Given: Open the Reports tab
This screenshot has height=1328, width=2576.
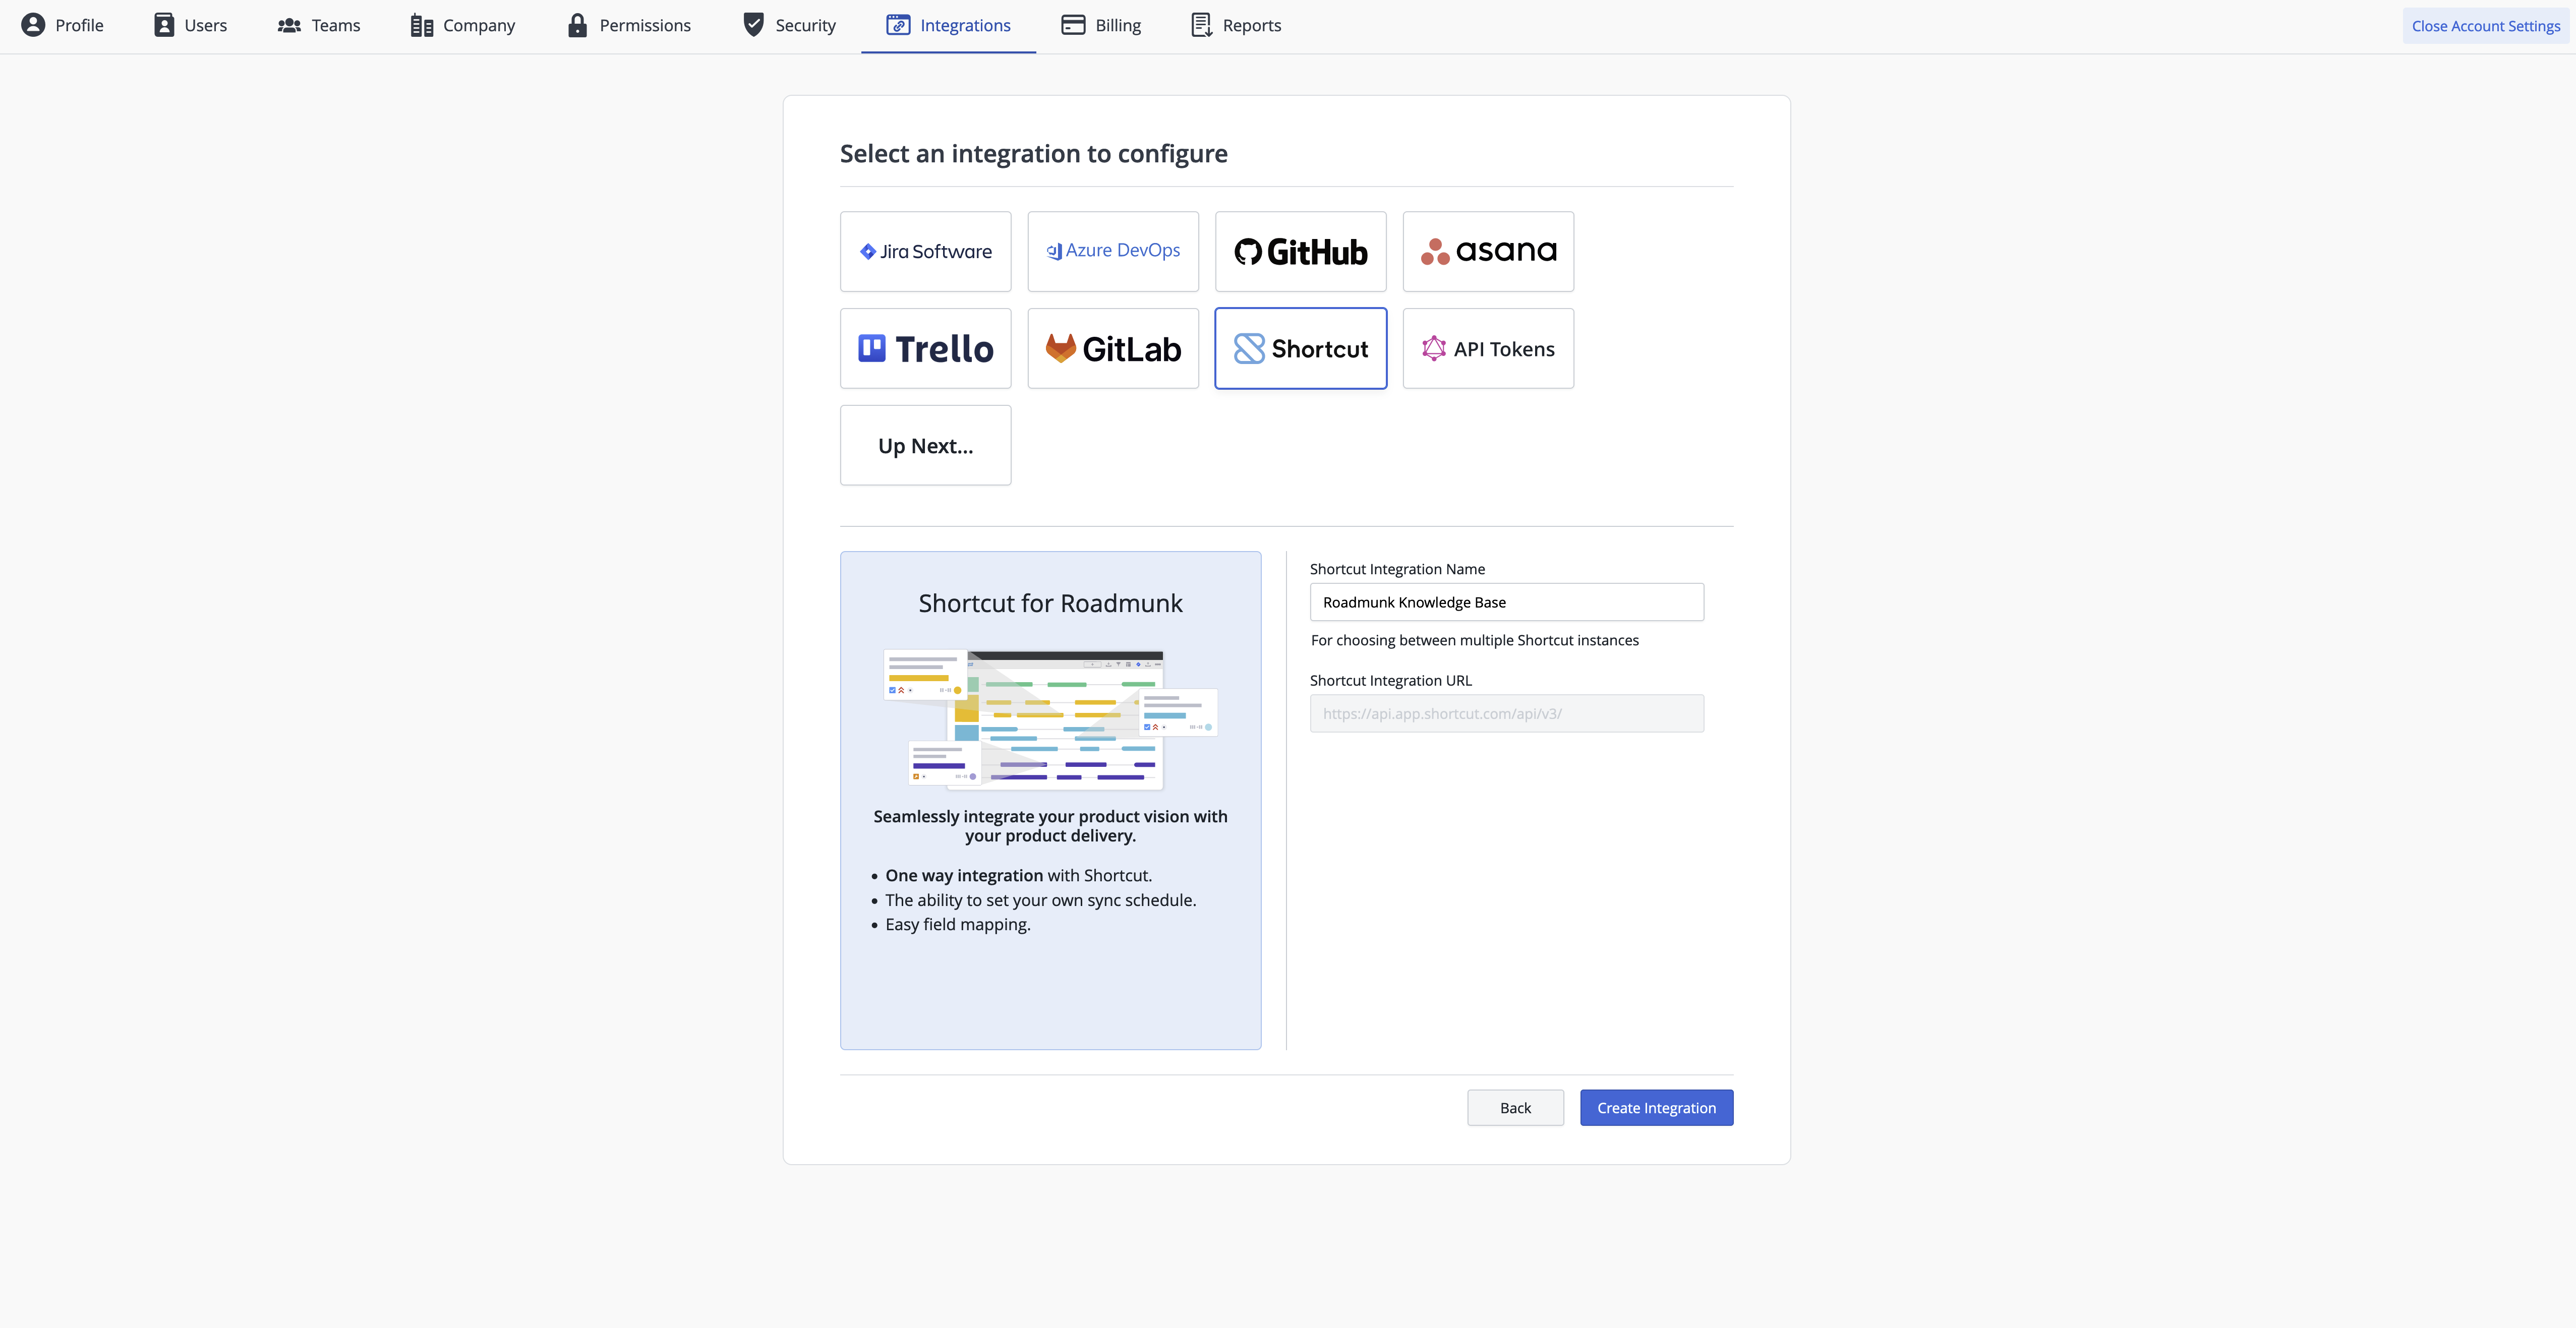Looking at the screenshot, I should (1235, 25).
